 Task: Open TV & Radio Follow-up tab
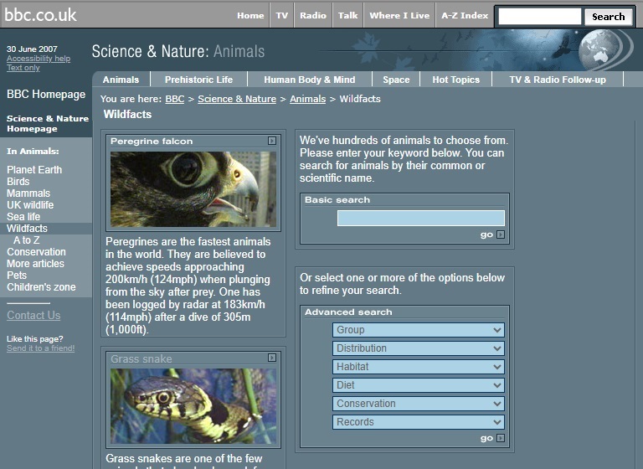coord(558,80)
